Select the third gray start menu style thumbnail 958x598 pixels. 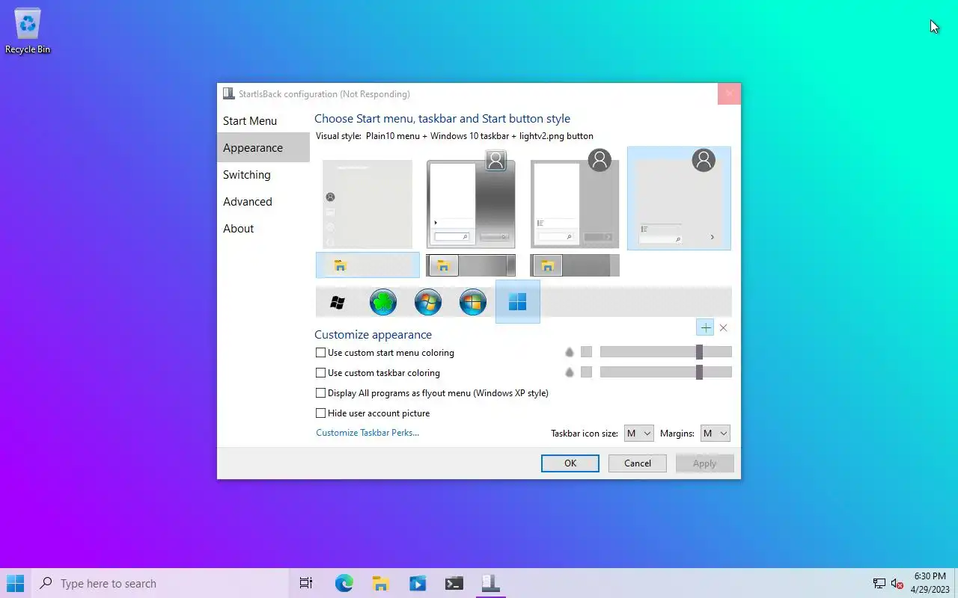point(575,199)
